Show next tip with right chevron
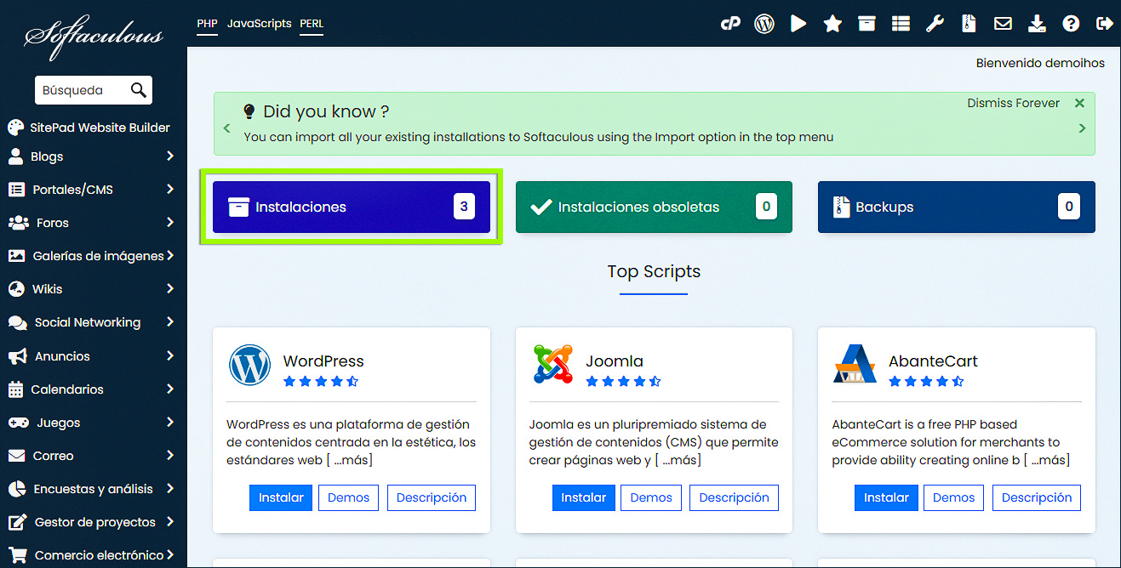This screenshot has height=568, width=1121. (1082, 128)
